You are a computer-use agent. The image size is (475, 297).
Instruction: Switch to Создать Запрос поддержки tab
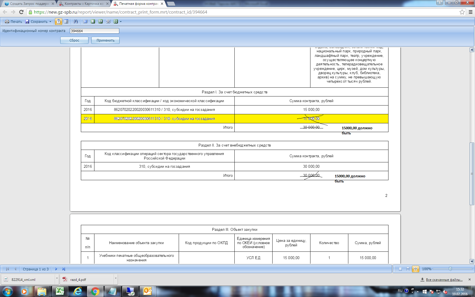[x=28, y=4]
